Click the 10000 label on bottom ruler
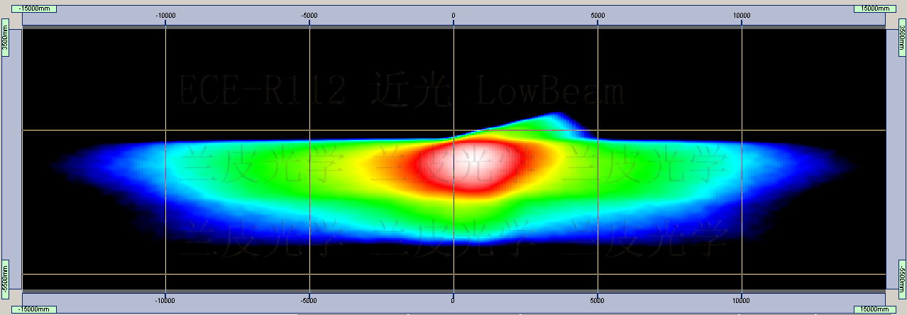This screenshot has width=907, height=315. pos(742,300)
